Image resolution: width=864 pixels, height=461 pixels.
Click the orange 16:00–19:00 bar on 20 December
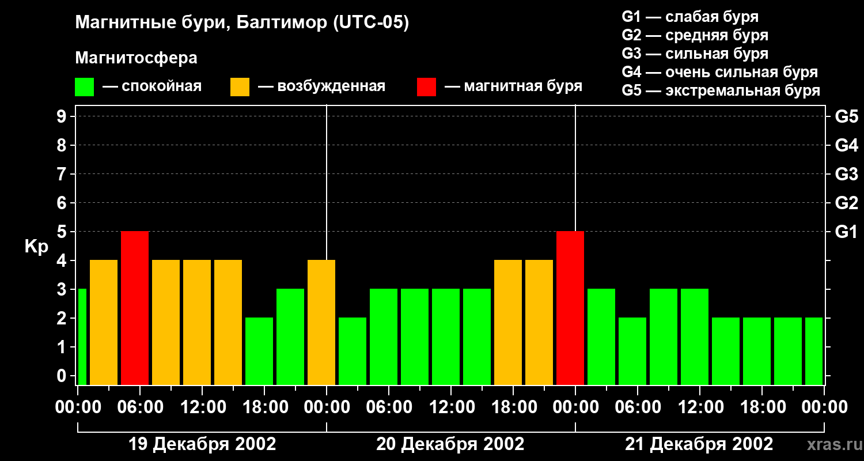coord(508,322)
